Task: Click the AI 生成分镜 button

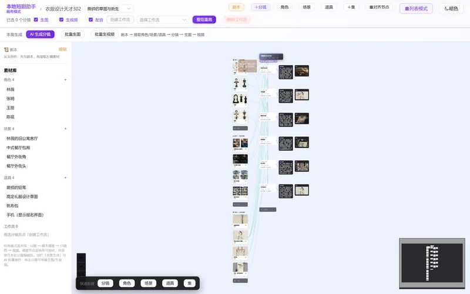Action: (40, 35)
